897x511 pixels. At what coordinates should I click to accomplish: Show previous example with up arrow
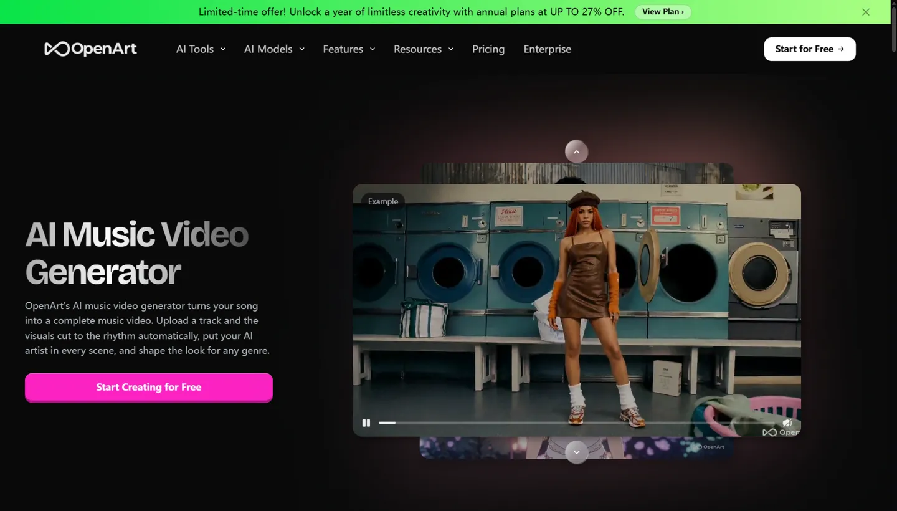[576, 151]
